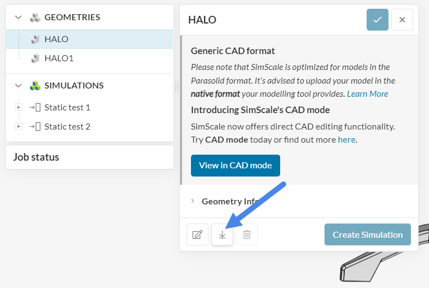Image resolution: width=429 pixels, height=288 pixels.
Task: Expand Static test 2 plus box
Action: [19, 127]
